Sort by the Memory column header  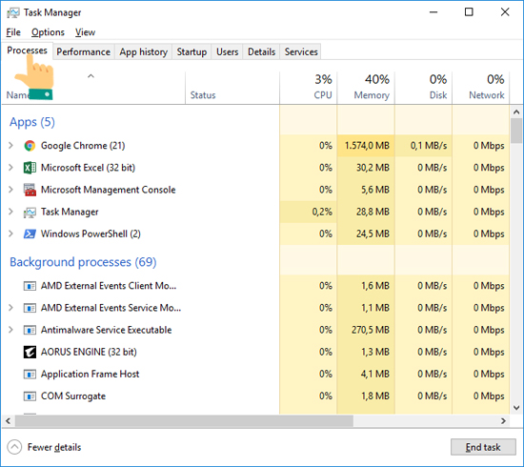tap(366, 88)
